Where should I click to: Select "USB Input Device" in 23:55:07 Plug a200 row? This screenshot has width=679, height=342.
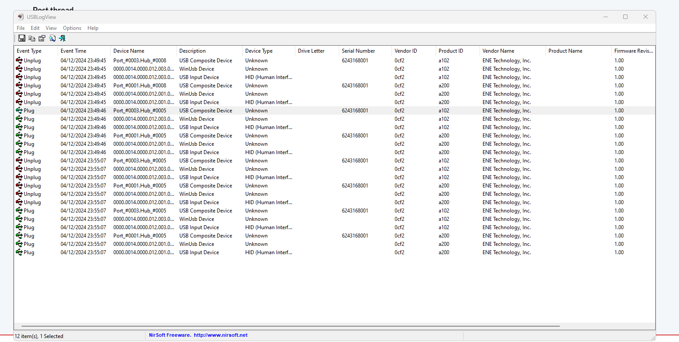199,252
